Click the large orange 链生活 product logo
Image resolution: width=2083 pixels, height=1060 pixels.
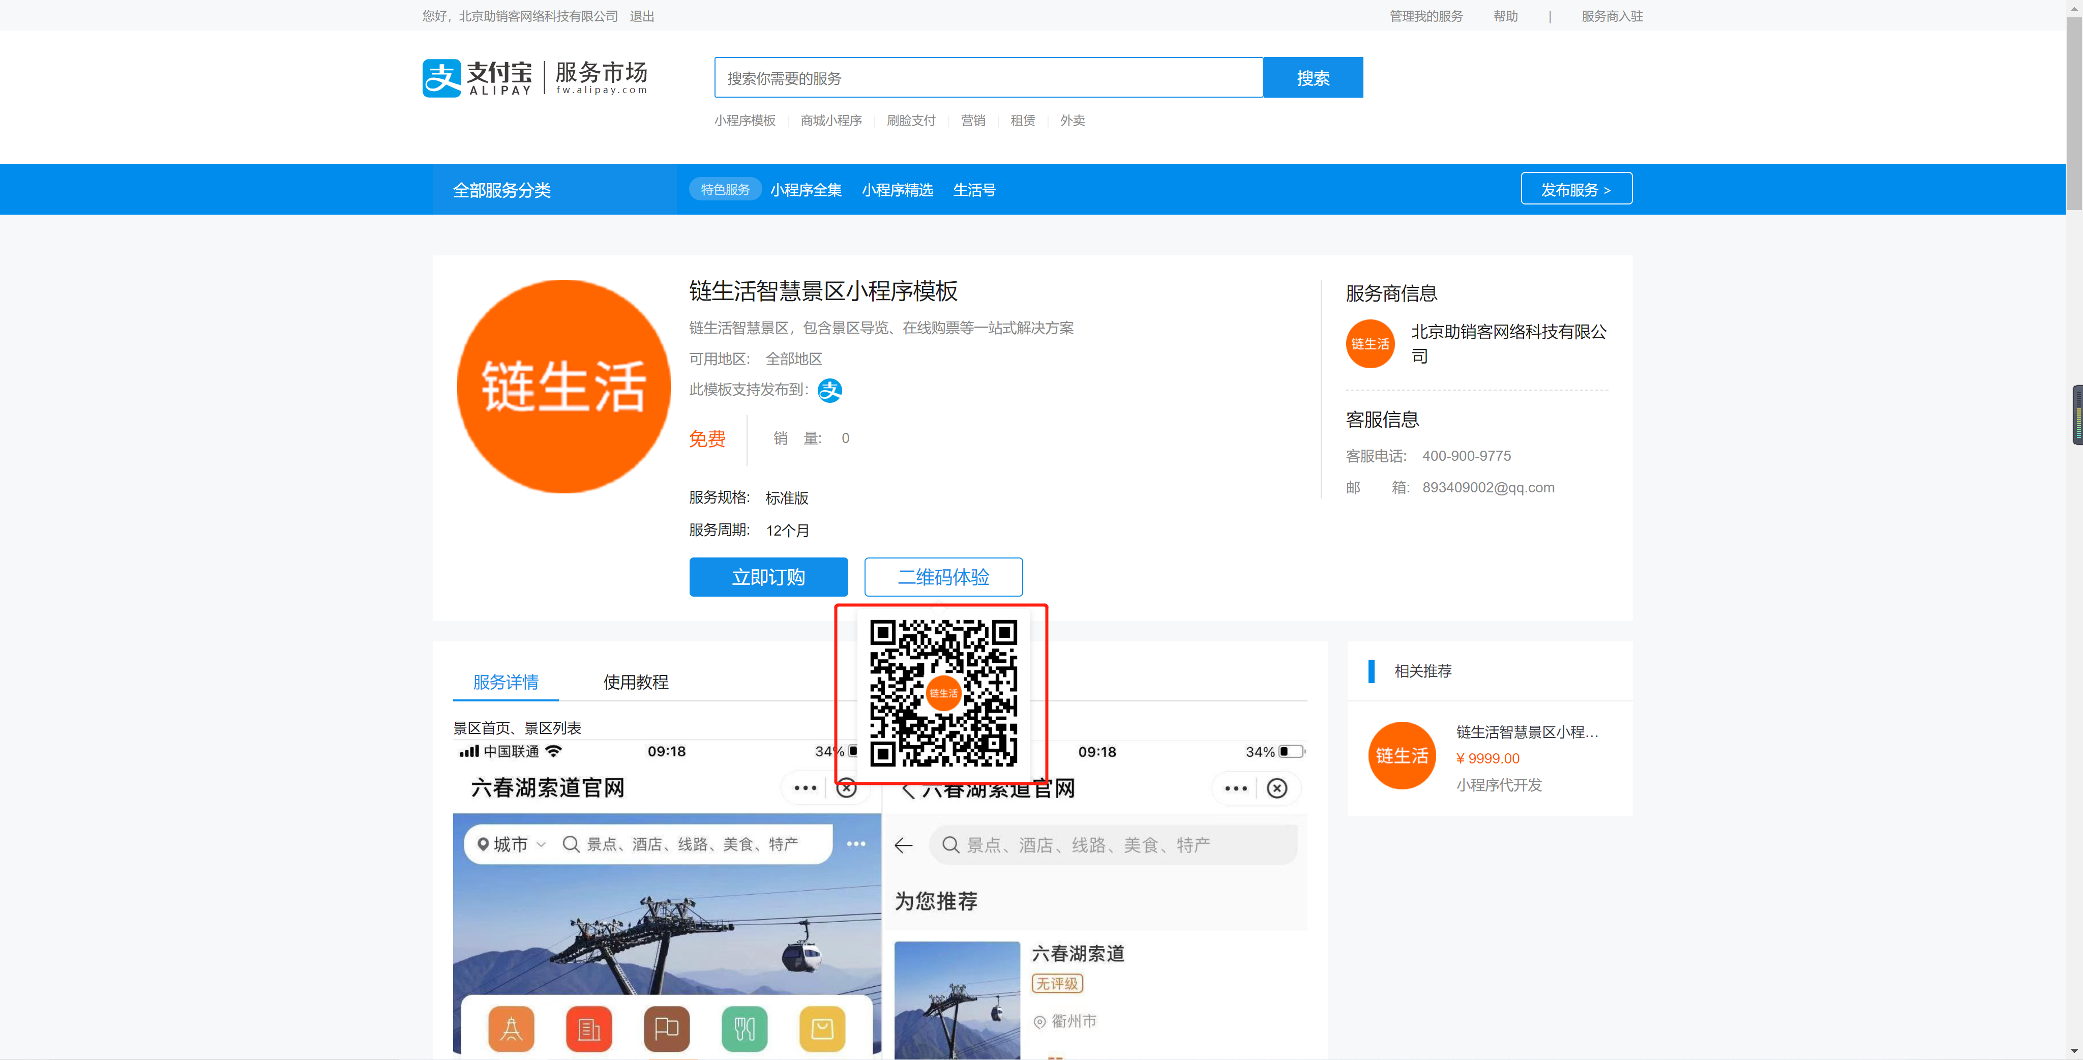[x=563, y=387]
